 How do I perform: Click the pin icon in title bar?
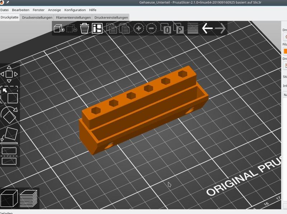tap(8, 3)
